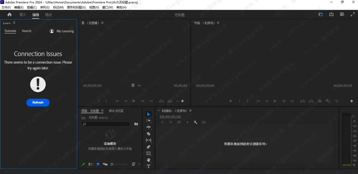Select the Tutorials tab
Image resolution: width=358 pixels, height=174 pixels.
pyautogui.click(x=10, y=31)
